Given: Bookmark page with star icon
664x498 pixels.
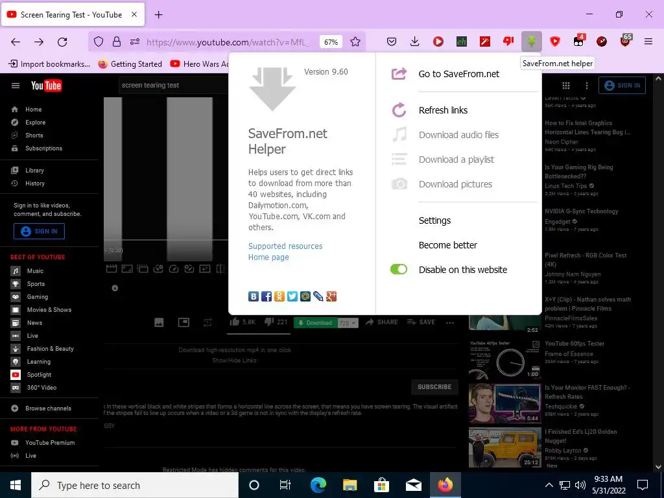Looking at the screenshot, I should pos(355,42).
